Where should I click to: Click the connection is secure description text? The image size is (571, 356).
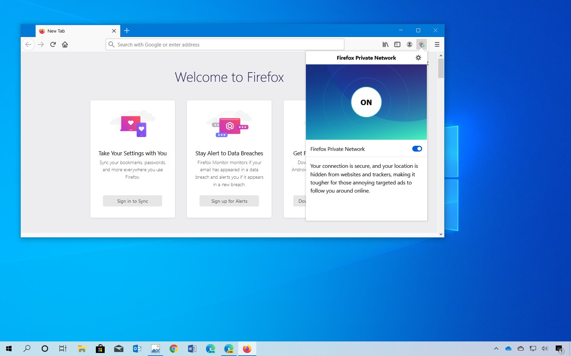[x=364, y=178]
